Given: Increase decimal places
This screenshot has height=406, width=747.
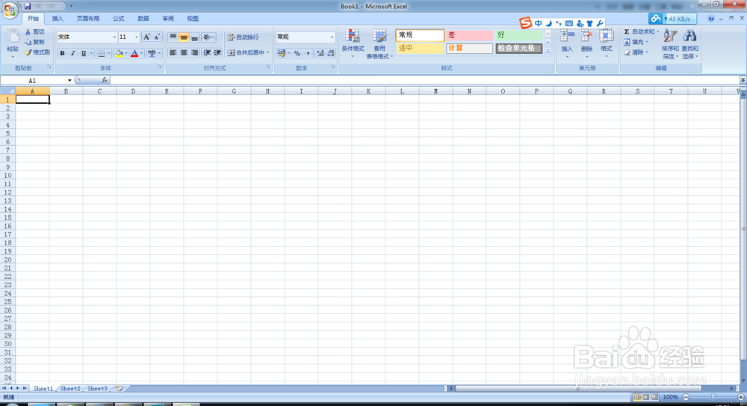Looking at the screenshot, I should (x=320, y=53).
